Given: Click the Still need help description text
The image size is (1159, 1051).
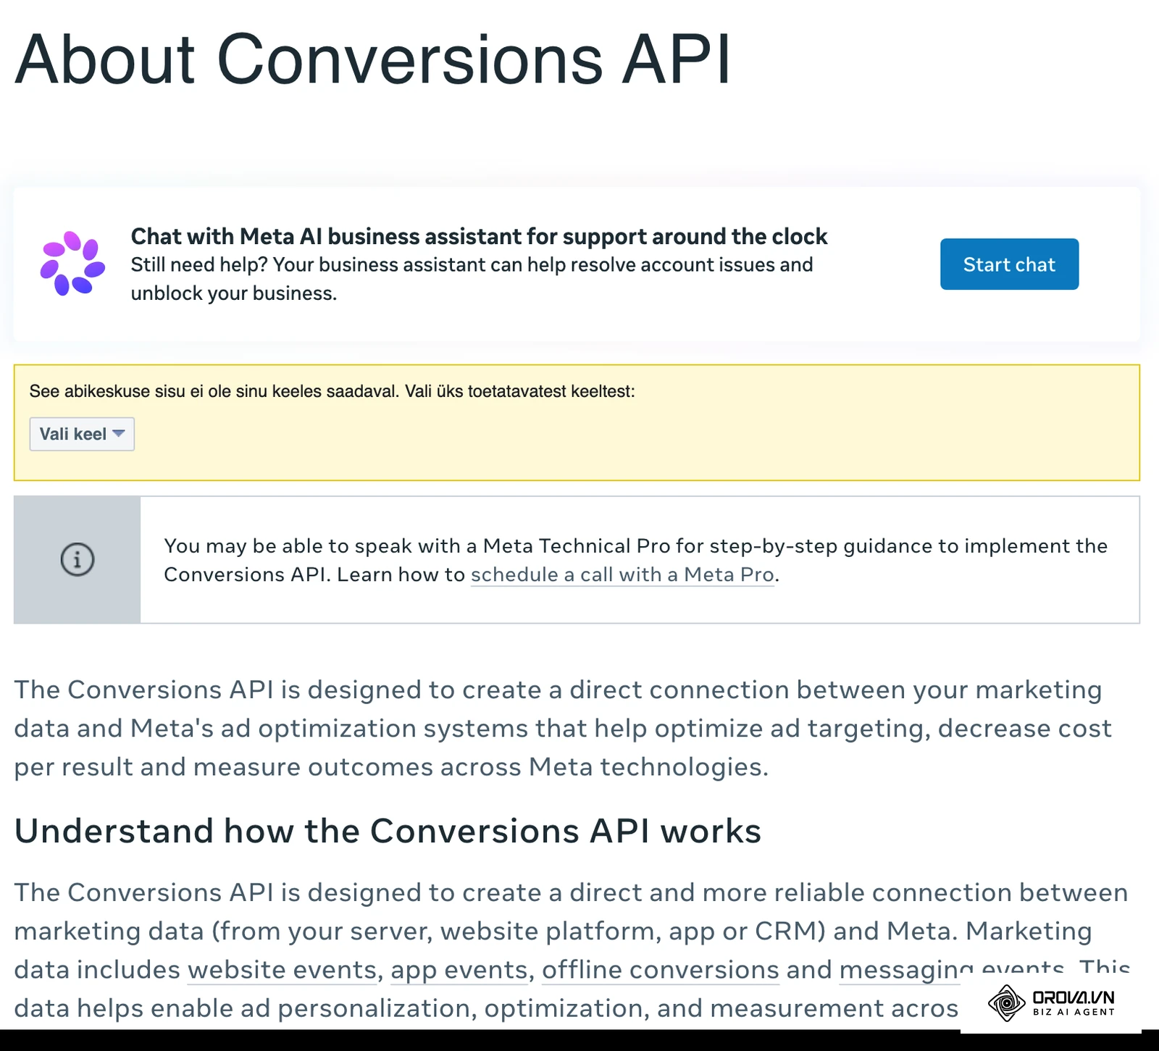Looking at the screenshot, I should tap(472, 279).
